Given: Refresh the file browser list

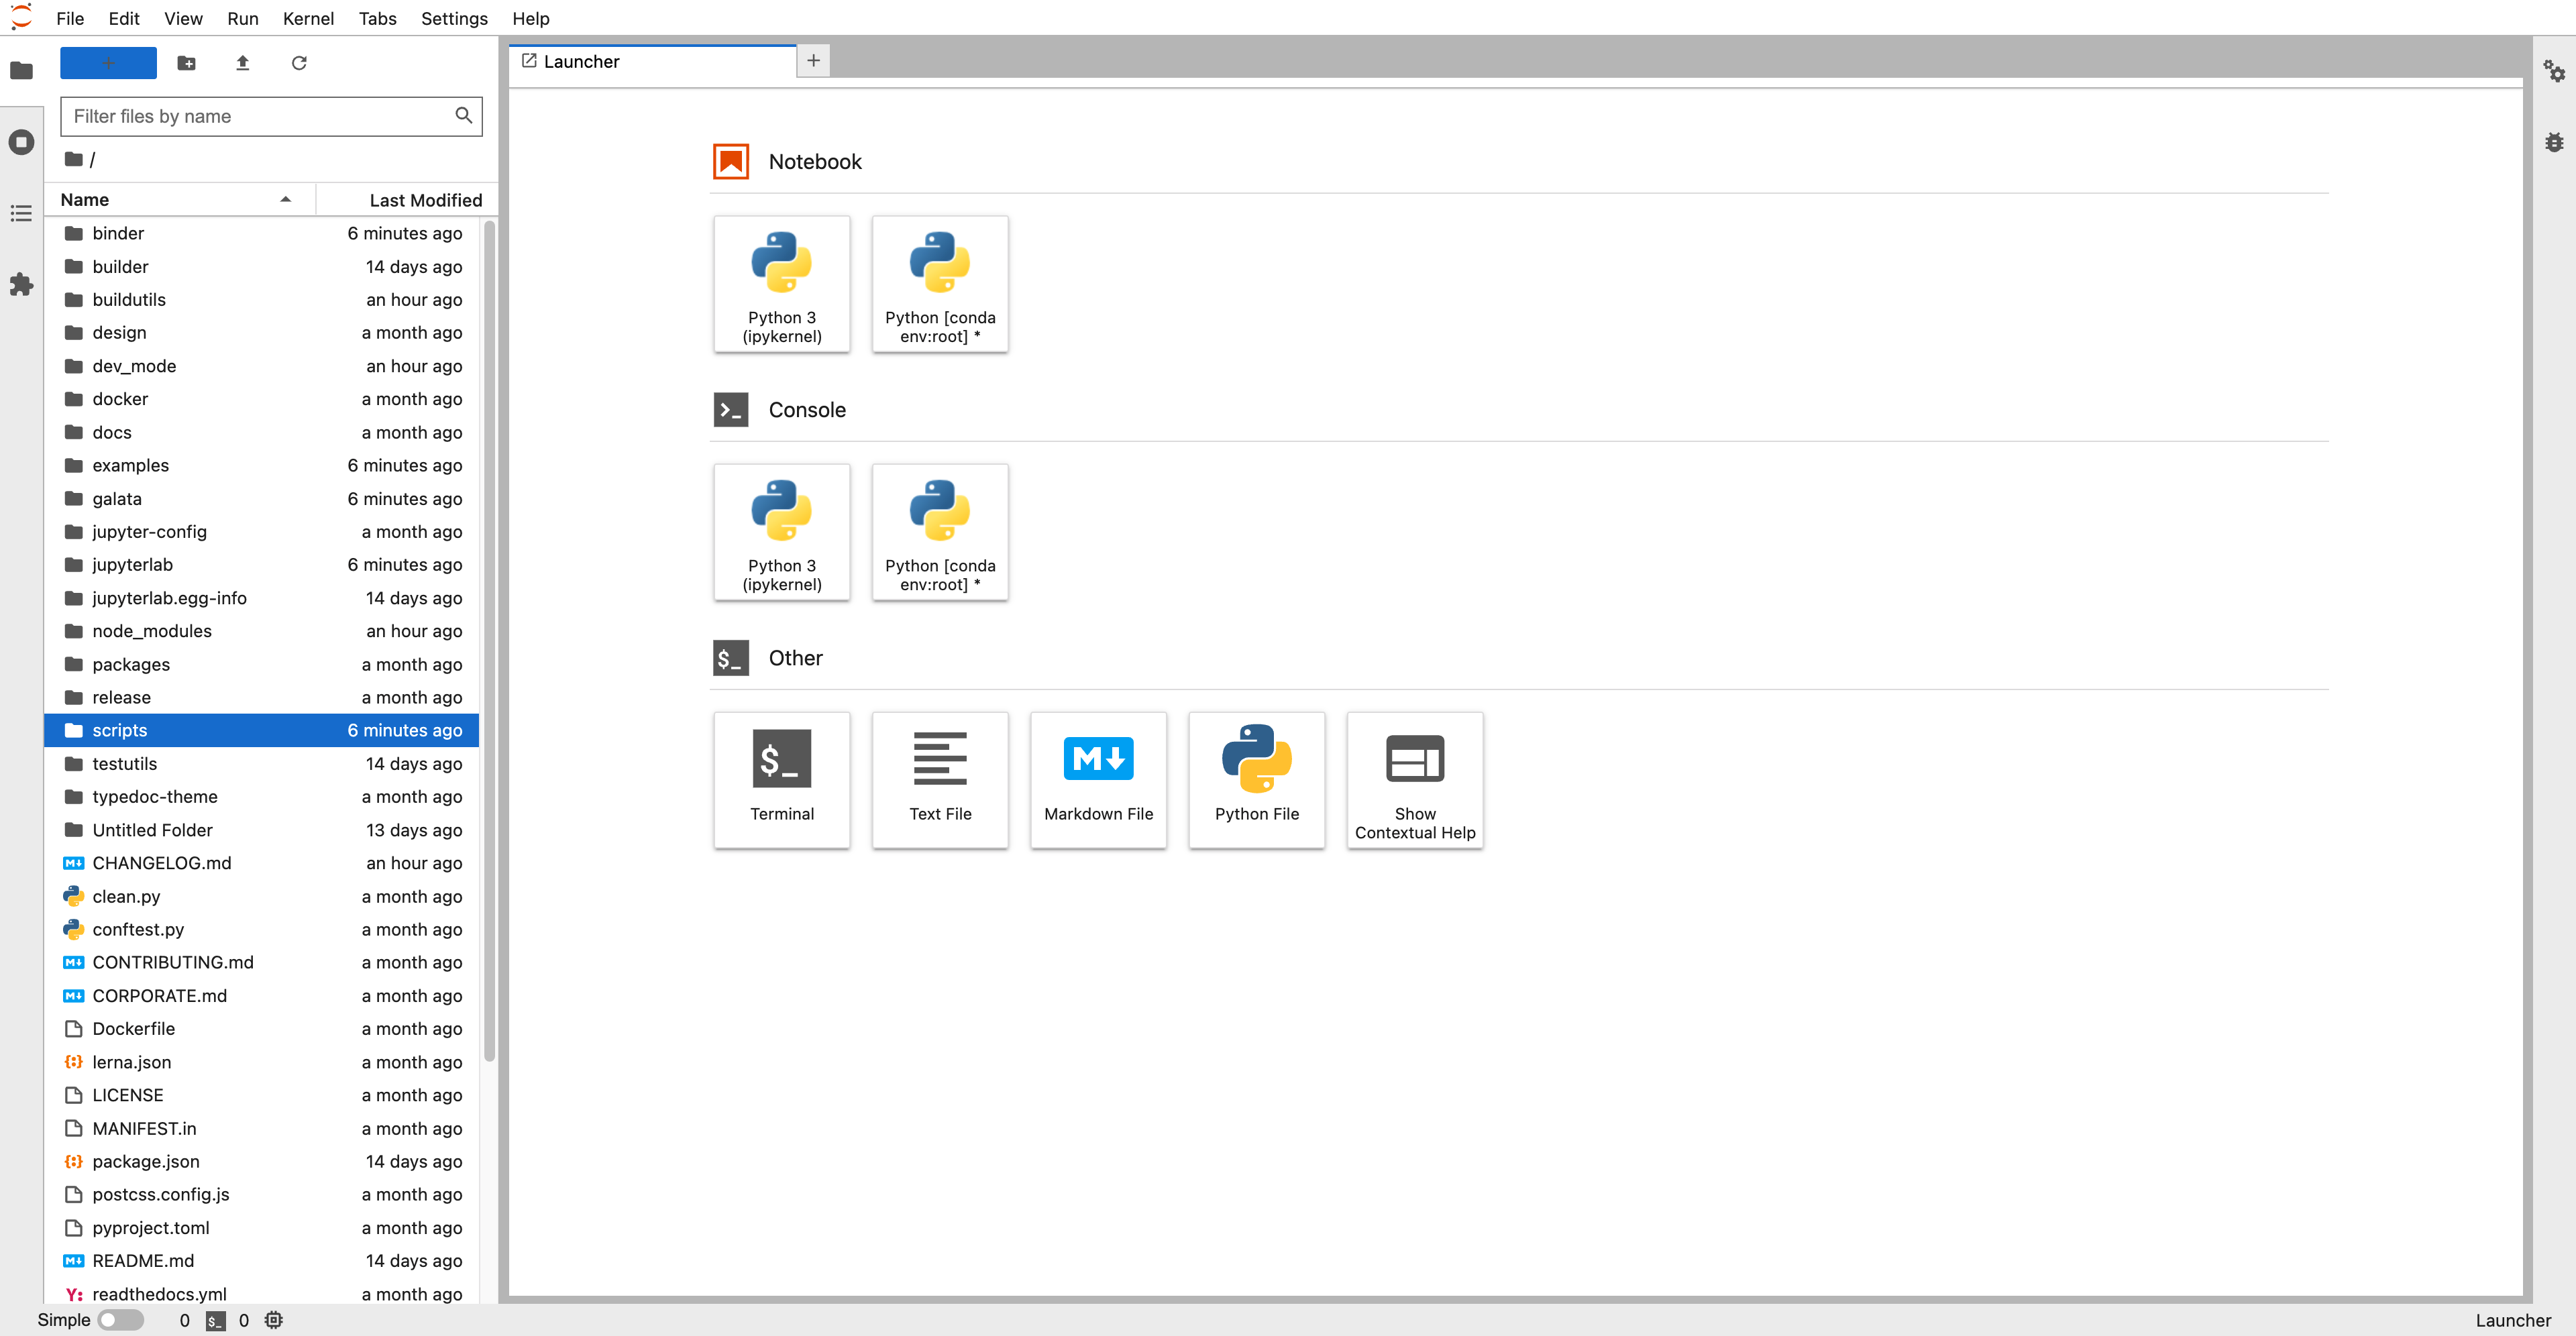Looking at the screenshot, I should (x=298, y=63).
